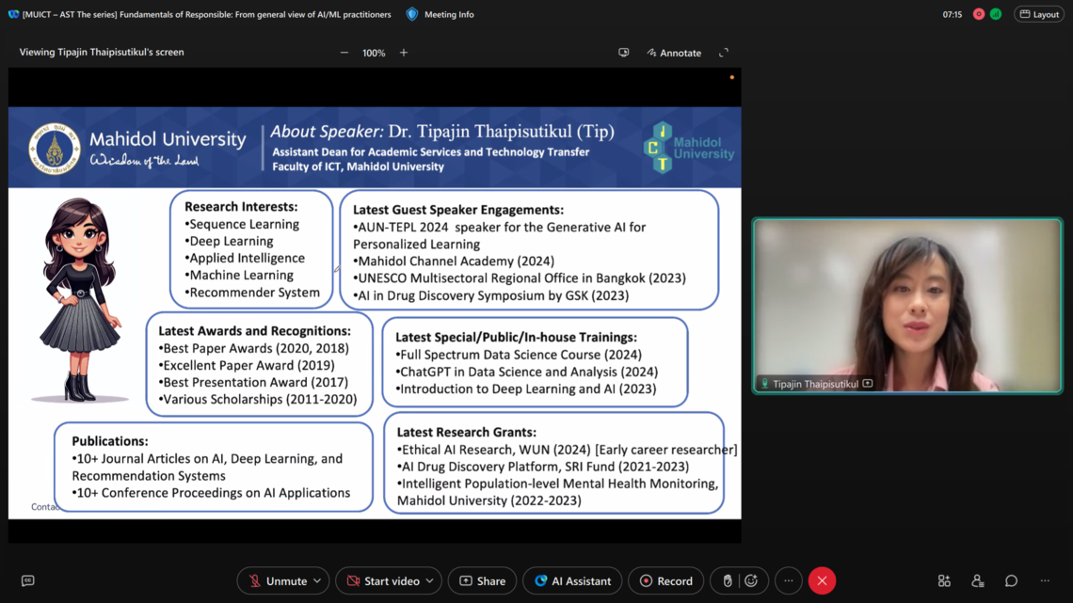Enter full screen view of shared content

724,53
